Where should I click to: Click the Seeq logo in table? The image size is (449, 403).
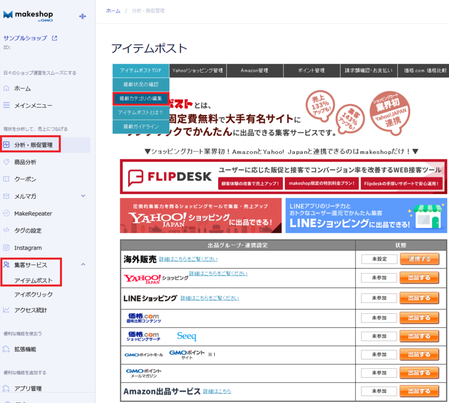[187, 336]
